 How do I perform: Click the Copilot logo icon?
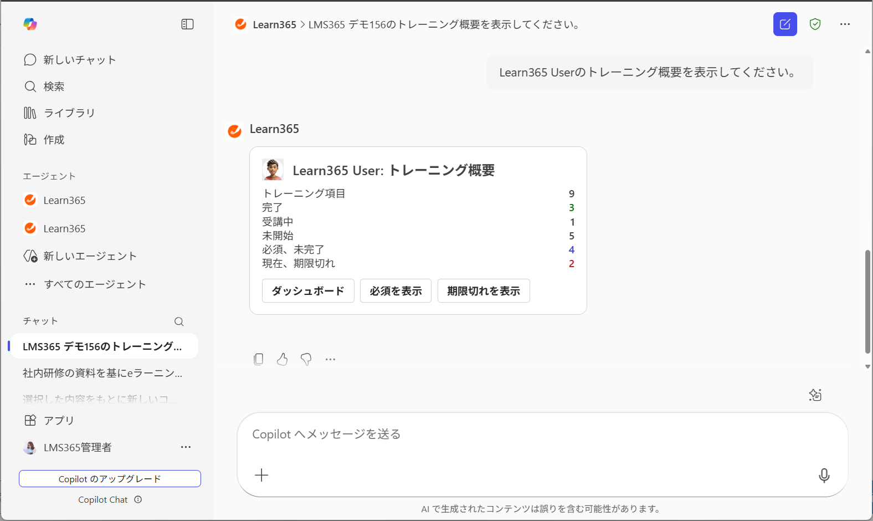click(x=30, y=24)
